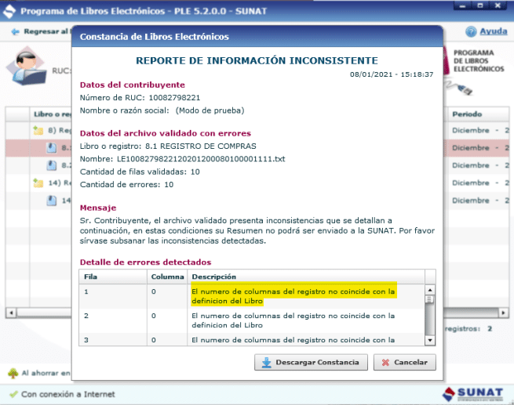
Task: Click the Descargar Constancia button
Action: [311, 362]
